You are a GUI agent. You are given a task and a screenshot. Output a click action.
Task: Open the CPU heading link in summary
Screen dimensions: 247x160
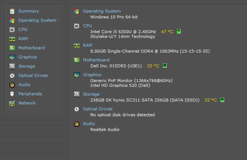87,26
